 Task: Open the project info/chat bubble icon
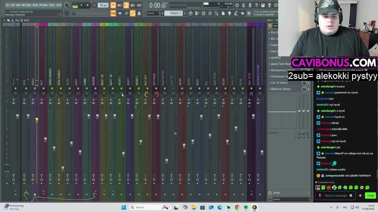click(276, 5)
